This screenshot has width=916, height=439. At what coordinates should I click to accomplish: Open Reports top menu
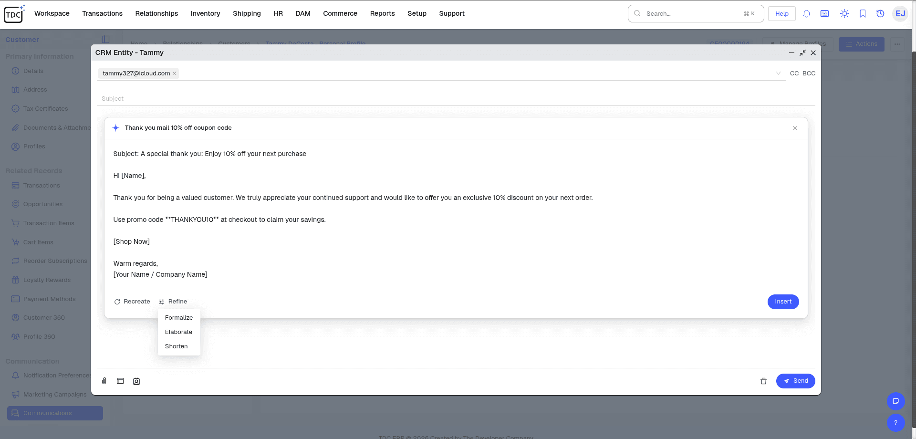point(382,13)
